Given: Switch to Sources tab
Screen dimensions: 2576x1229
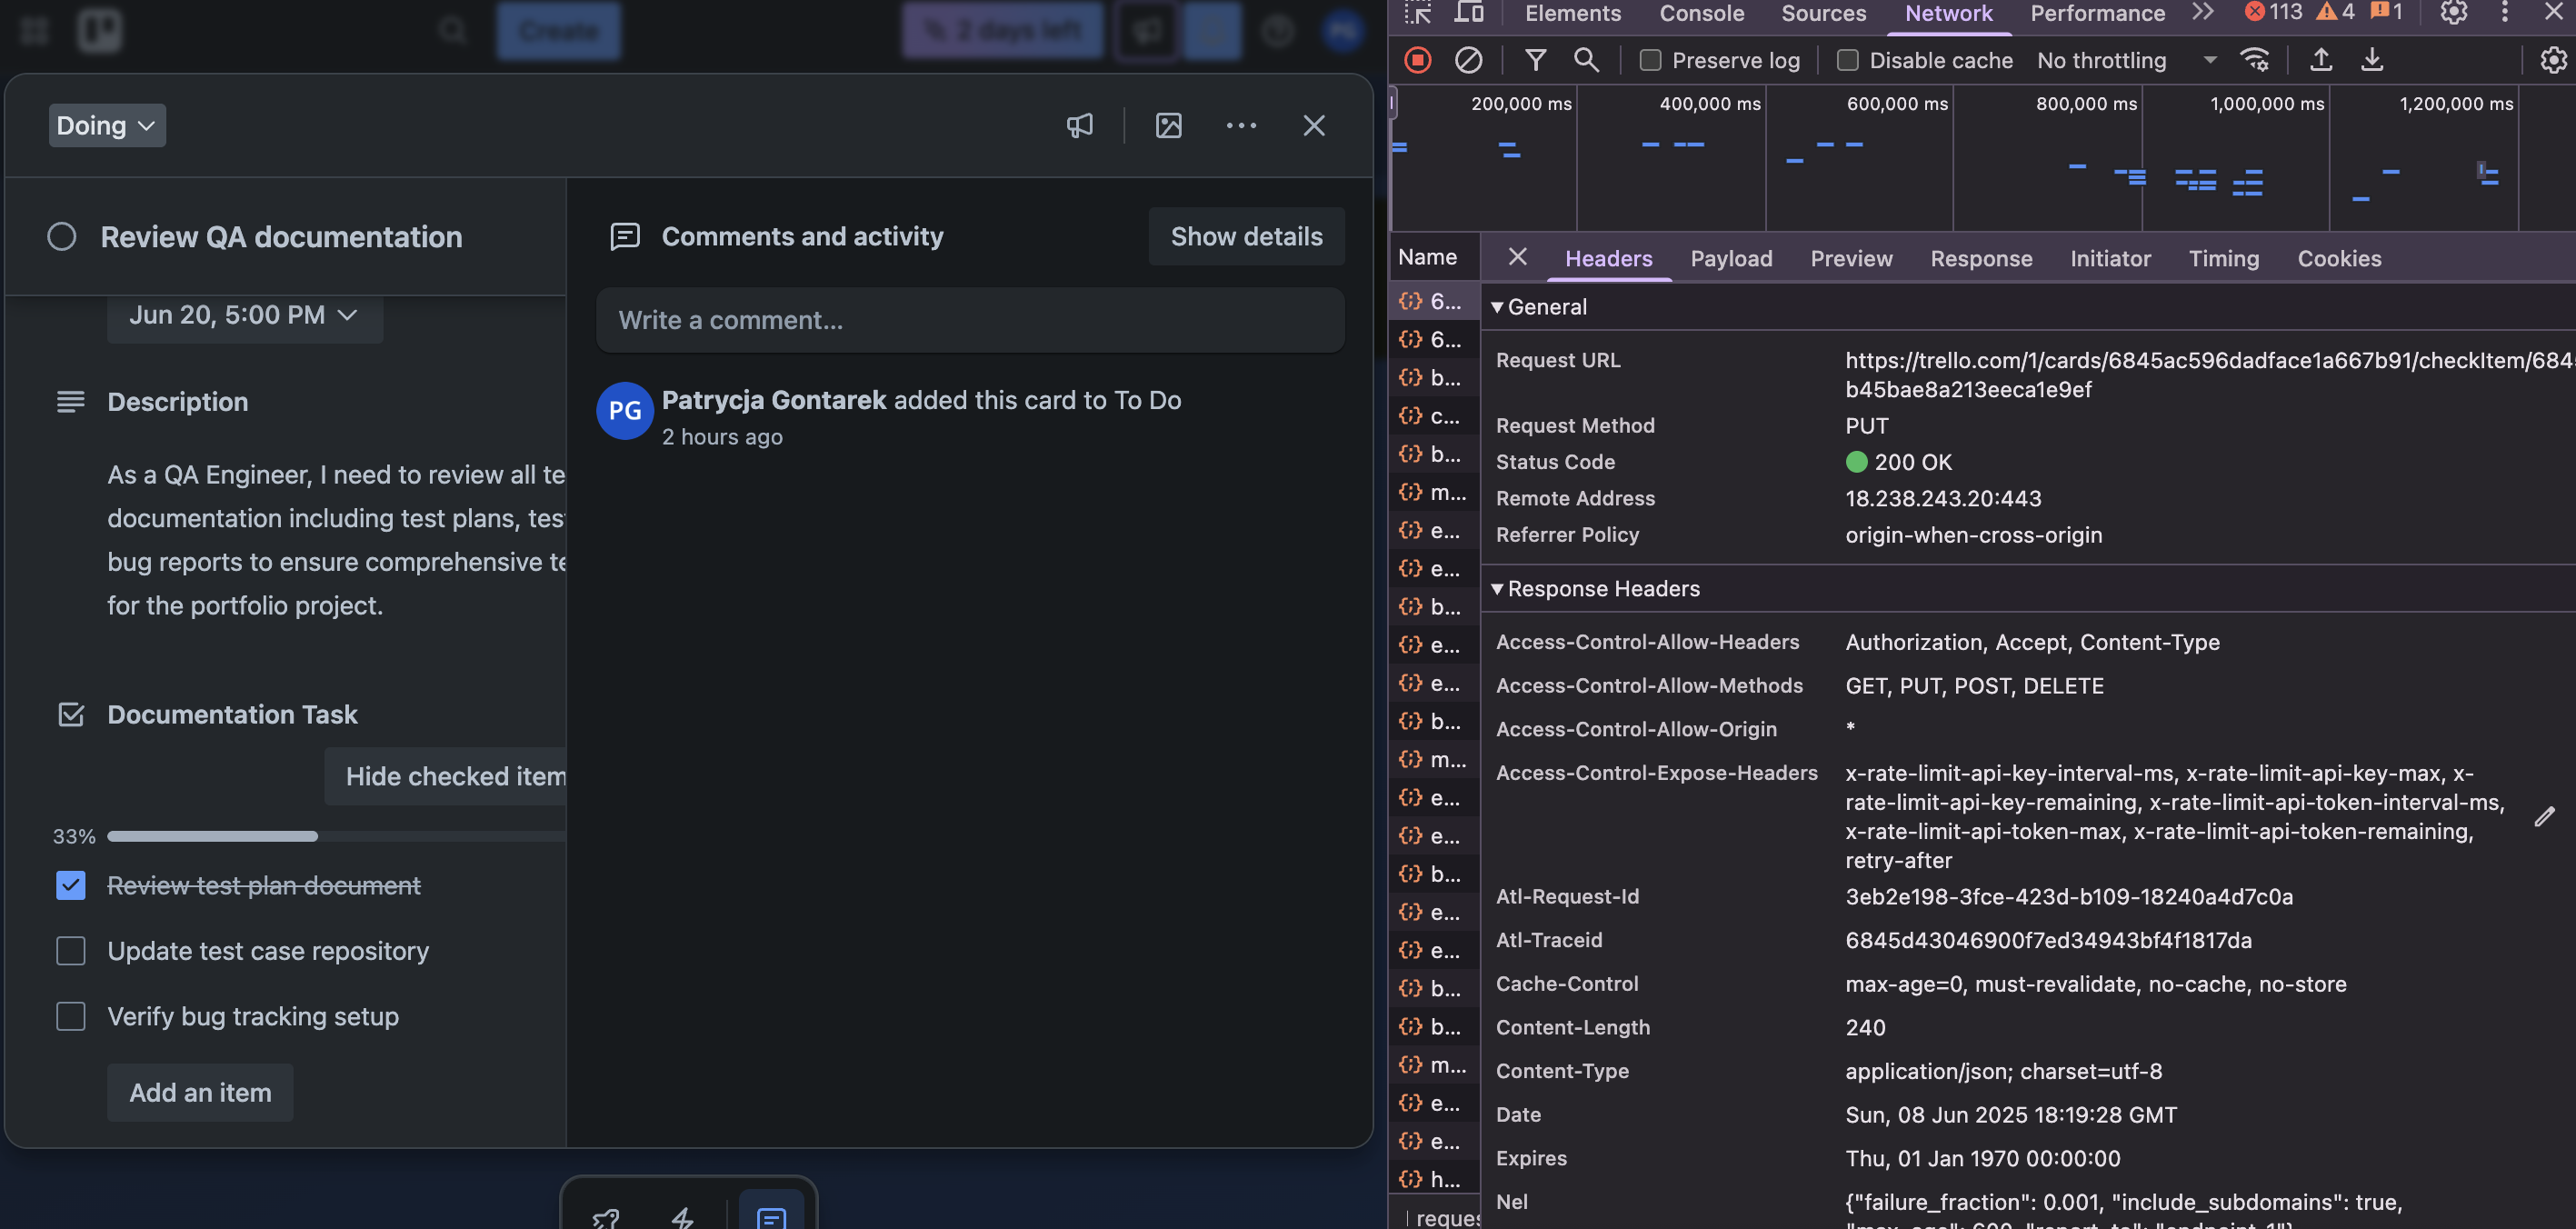Looking at the screenshot, I should coord(1823,13).
